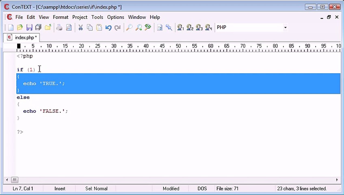This screenshot has height=195, width=344.
Task: Close the index.php document window
Action: pos(337,17)
